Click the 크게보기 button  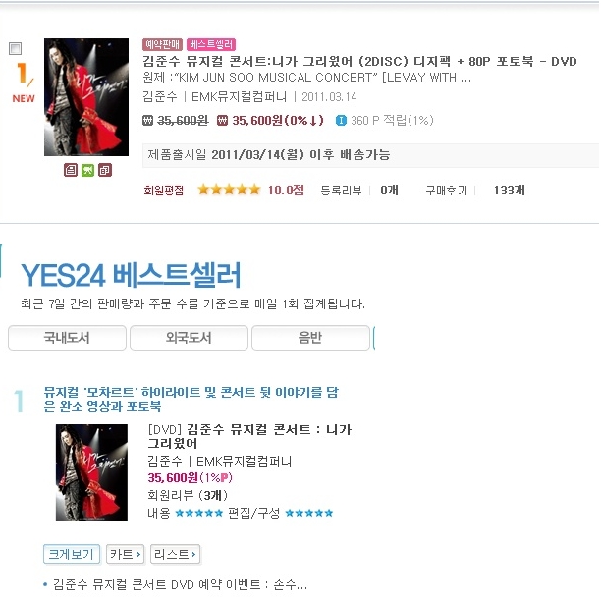click(72, 555)
